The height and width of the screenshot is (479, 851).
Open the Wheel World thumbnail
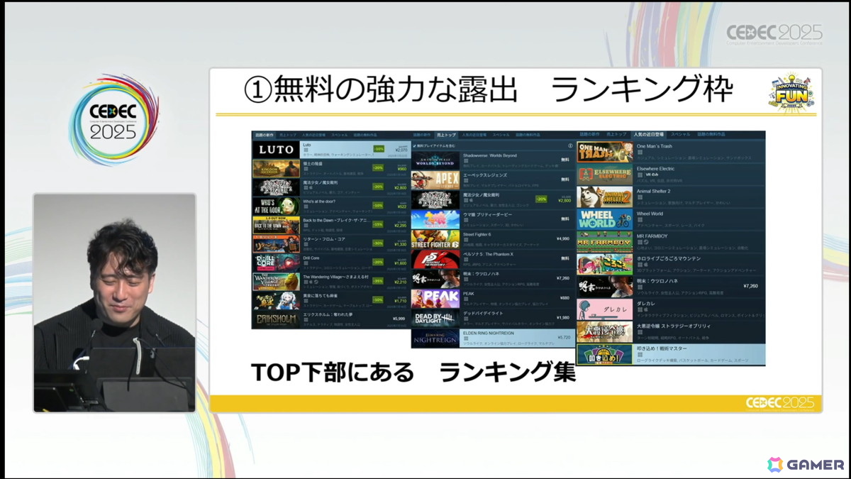[605, 219]
